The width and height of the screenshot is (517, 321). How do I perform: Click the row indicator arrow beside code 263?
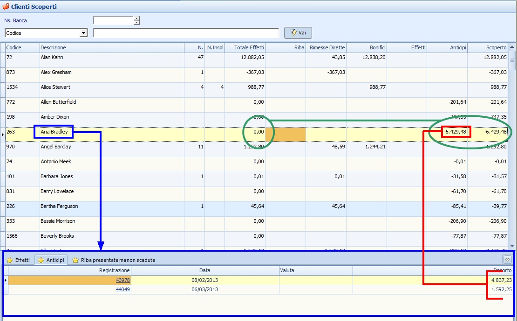[x=3, y=134]
